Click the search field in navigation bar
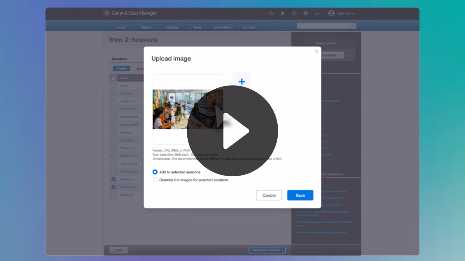The height and width of the screenshot is (261, 465). pos(327,25)
